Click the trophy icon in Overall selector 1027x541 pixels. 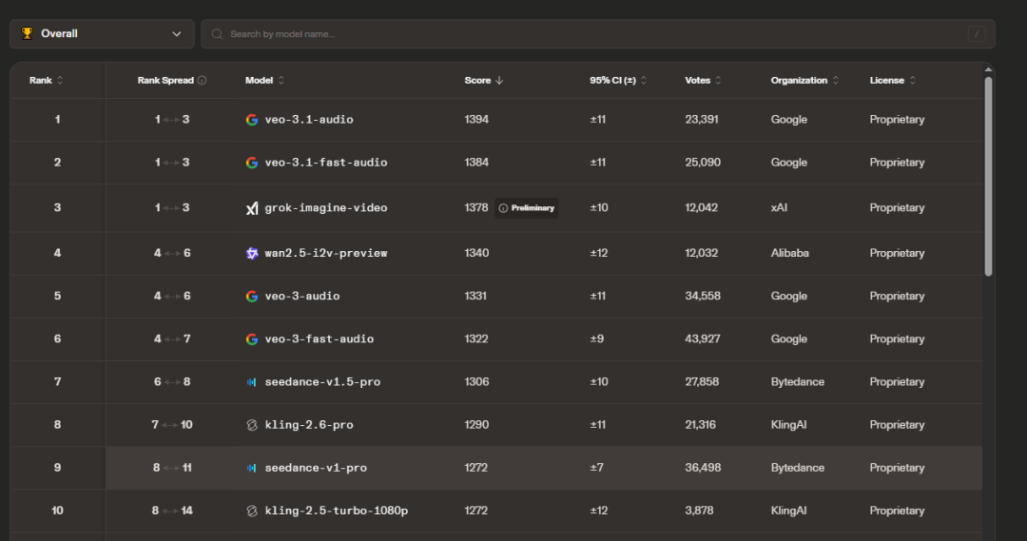pos(27,34)
